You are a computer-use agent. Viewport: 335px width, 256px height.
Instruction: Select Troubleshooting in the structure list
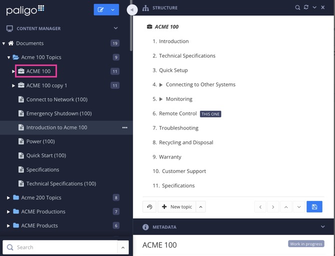click(x=178, y=128)
